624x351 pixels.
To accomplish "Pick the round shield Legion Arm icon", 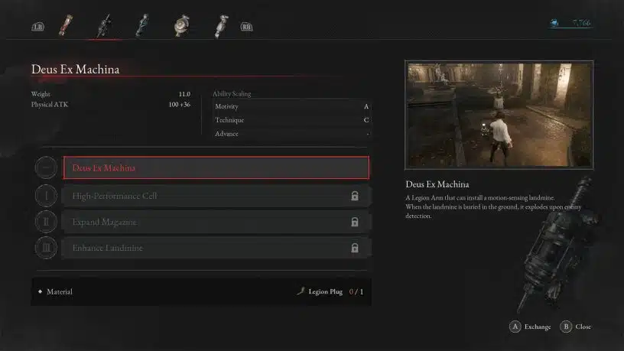I will 181,26.
